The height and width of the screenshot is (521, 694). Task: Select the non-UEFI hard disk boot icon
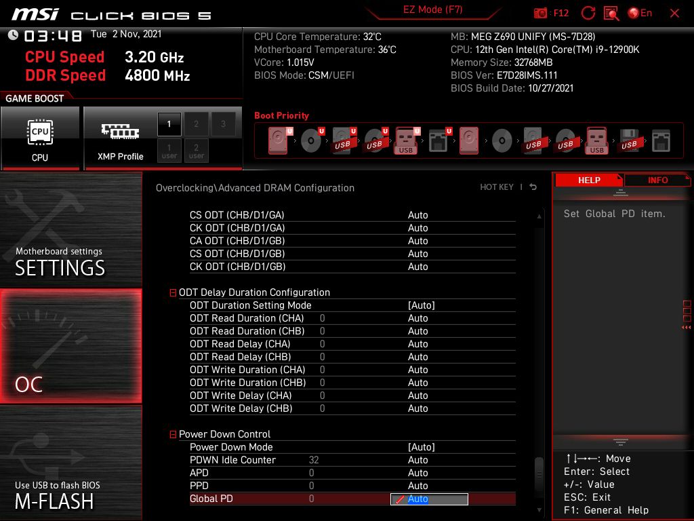pyautogui.click(x=469, y=140)
